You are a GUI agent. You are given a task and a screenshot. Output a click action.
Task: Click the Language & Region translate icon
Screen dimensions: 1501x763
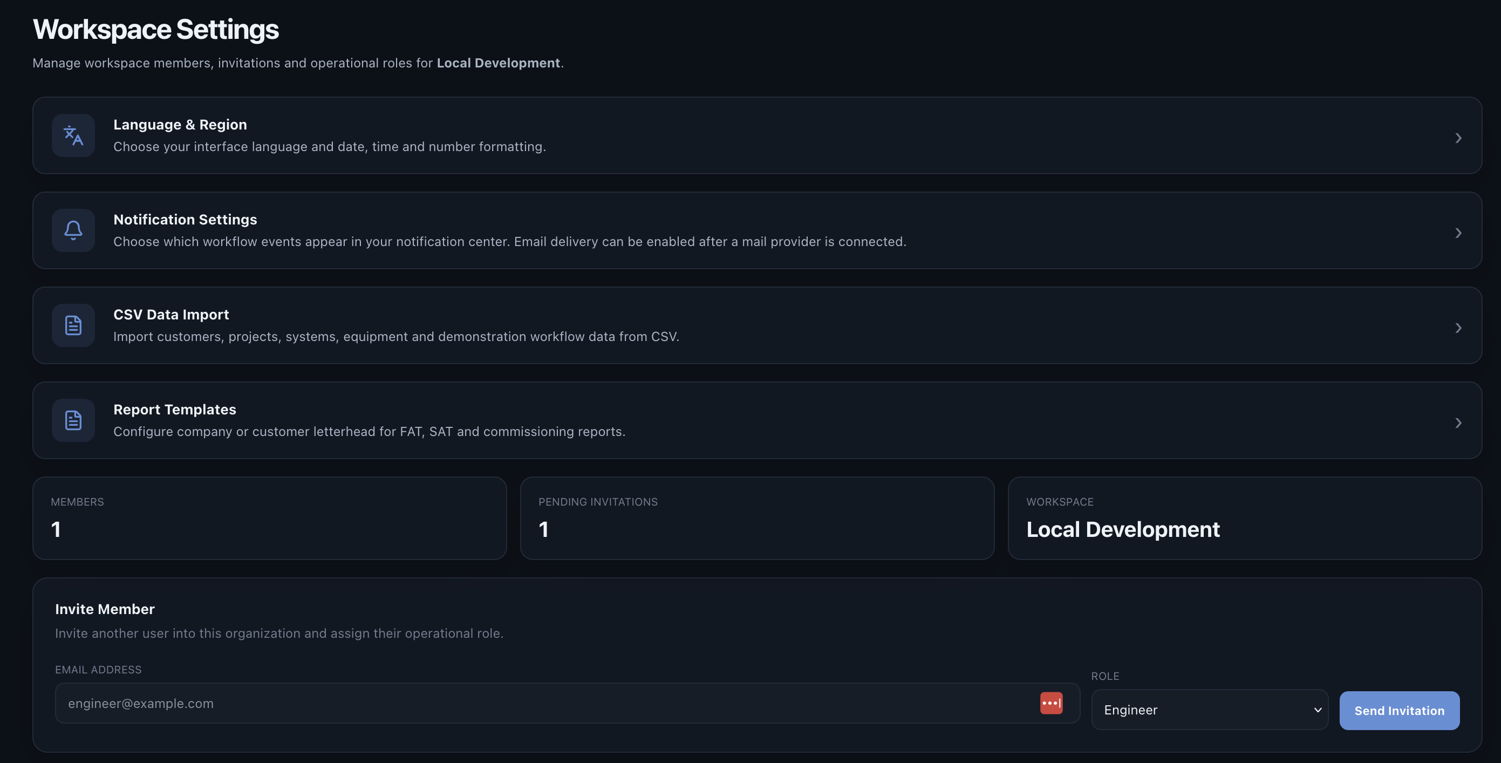[x=73, y=135]
